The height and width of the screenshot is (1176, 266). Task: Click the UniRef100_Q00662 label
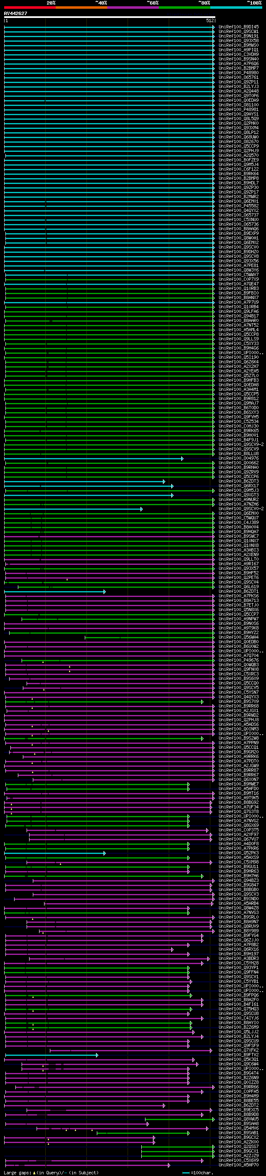pyautogui.click(x=239, y=463)
